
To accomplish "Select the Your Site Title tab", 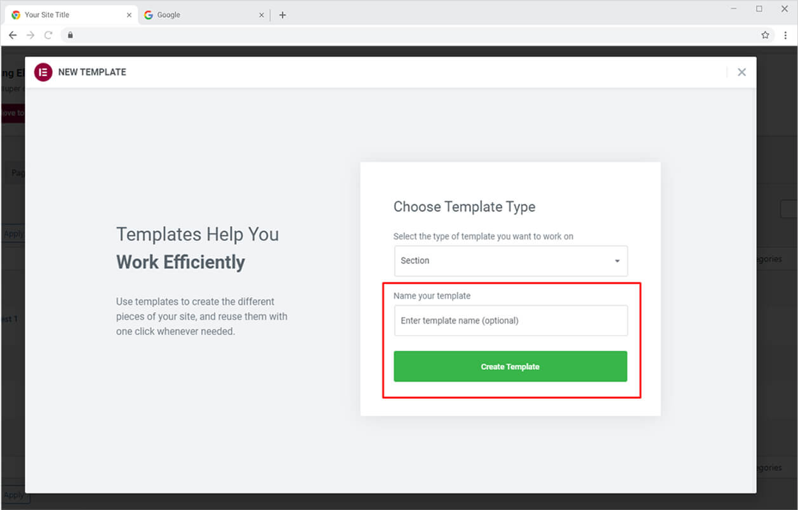I will click(x=67, y=15).
